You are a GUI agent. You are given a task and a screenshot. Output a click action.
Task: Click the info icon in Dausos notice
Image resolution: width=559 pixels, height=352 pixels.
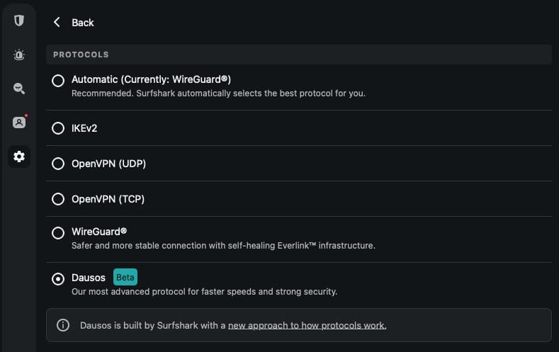pos(63,325)
